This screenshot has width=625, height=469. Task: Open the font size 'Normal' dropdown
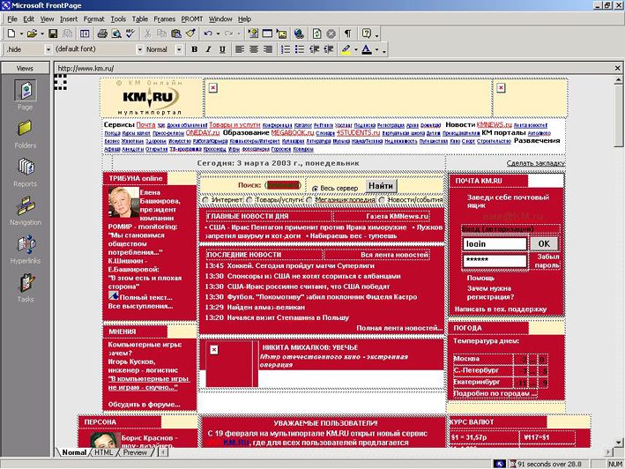(x=180, y=49)
